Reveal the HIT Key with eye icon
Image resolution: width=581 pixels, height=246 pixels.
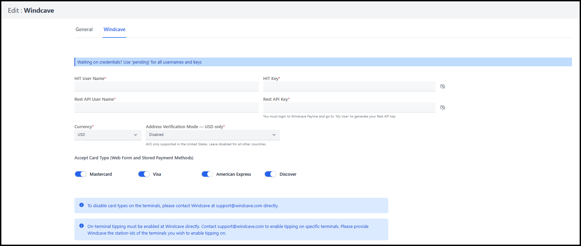[443, 86]
